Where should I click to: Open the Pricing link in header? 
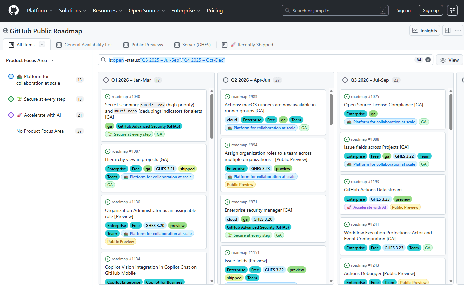215,11
